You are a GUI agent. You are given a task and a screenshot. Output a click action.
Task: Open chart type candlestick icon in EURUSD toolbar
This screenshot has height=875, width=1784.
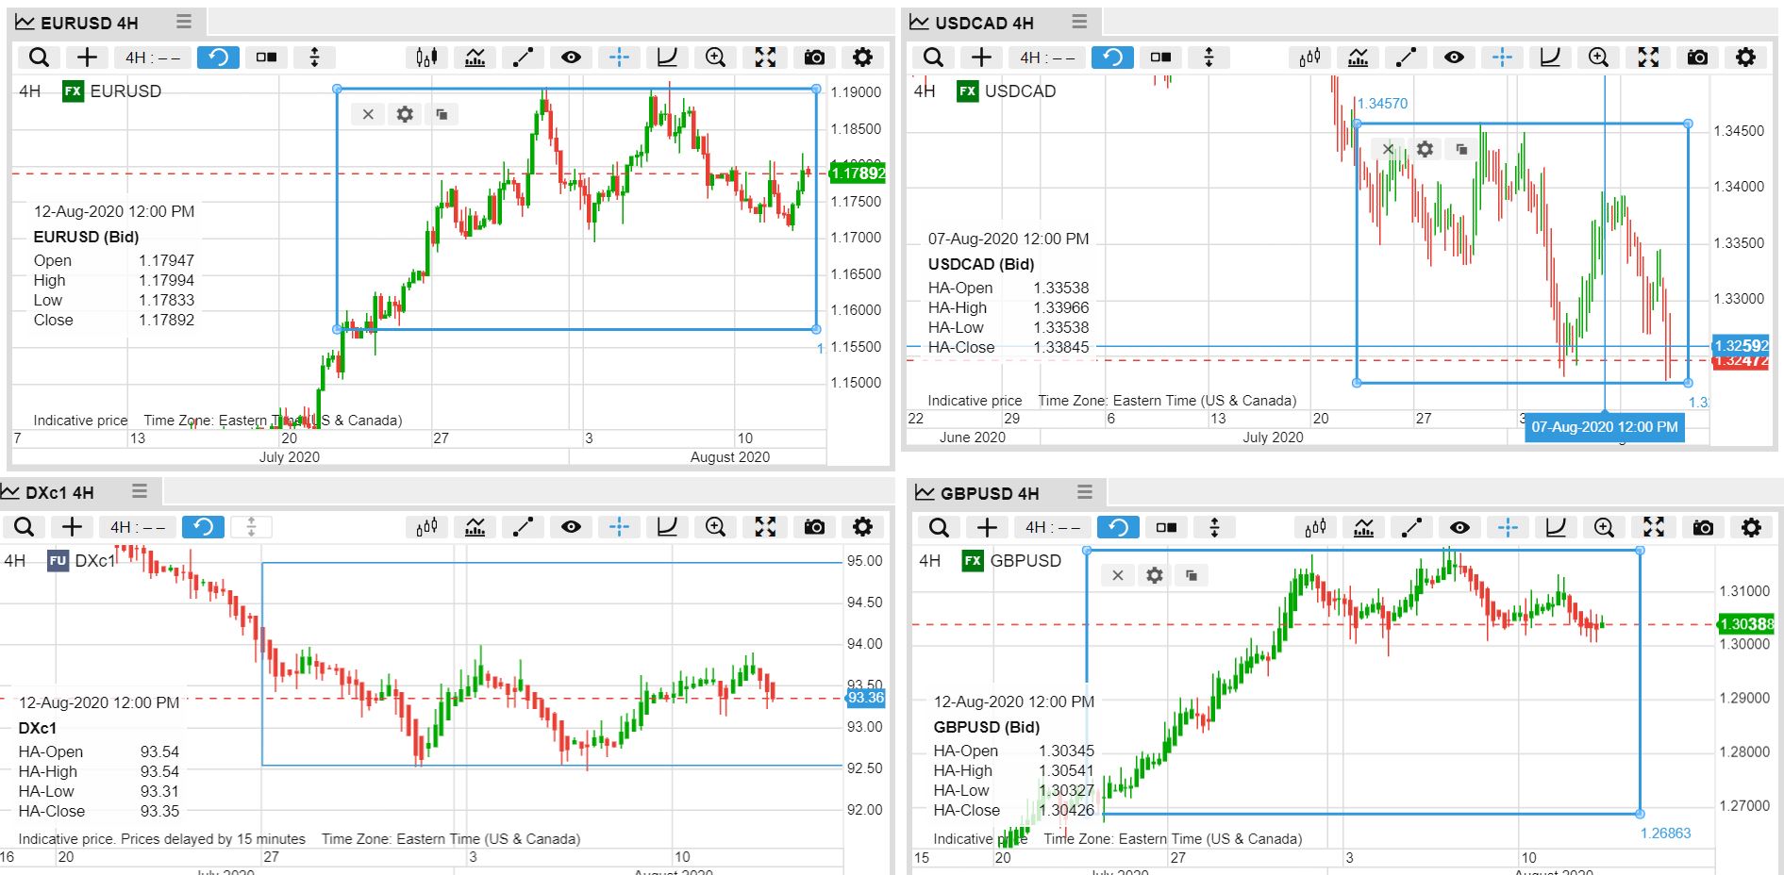tap(426, 58)
